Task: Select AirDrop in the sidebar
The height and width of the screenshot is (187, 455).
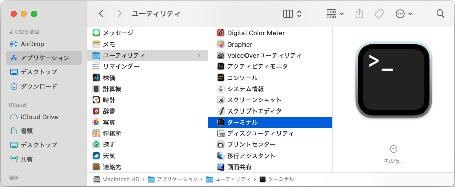Action: click(44, 44)
